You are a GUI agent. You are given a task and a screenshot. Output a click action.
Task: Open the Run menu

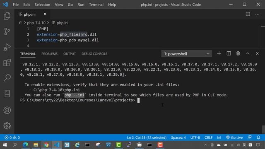[x=81, y=5]
